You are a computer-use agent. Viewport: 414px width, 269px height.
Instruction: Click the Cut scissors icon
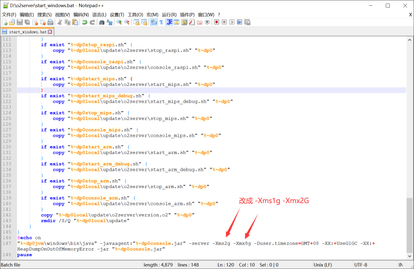tap(60, 22)
